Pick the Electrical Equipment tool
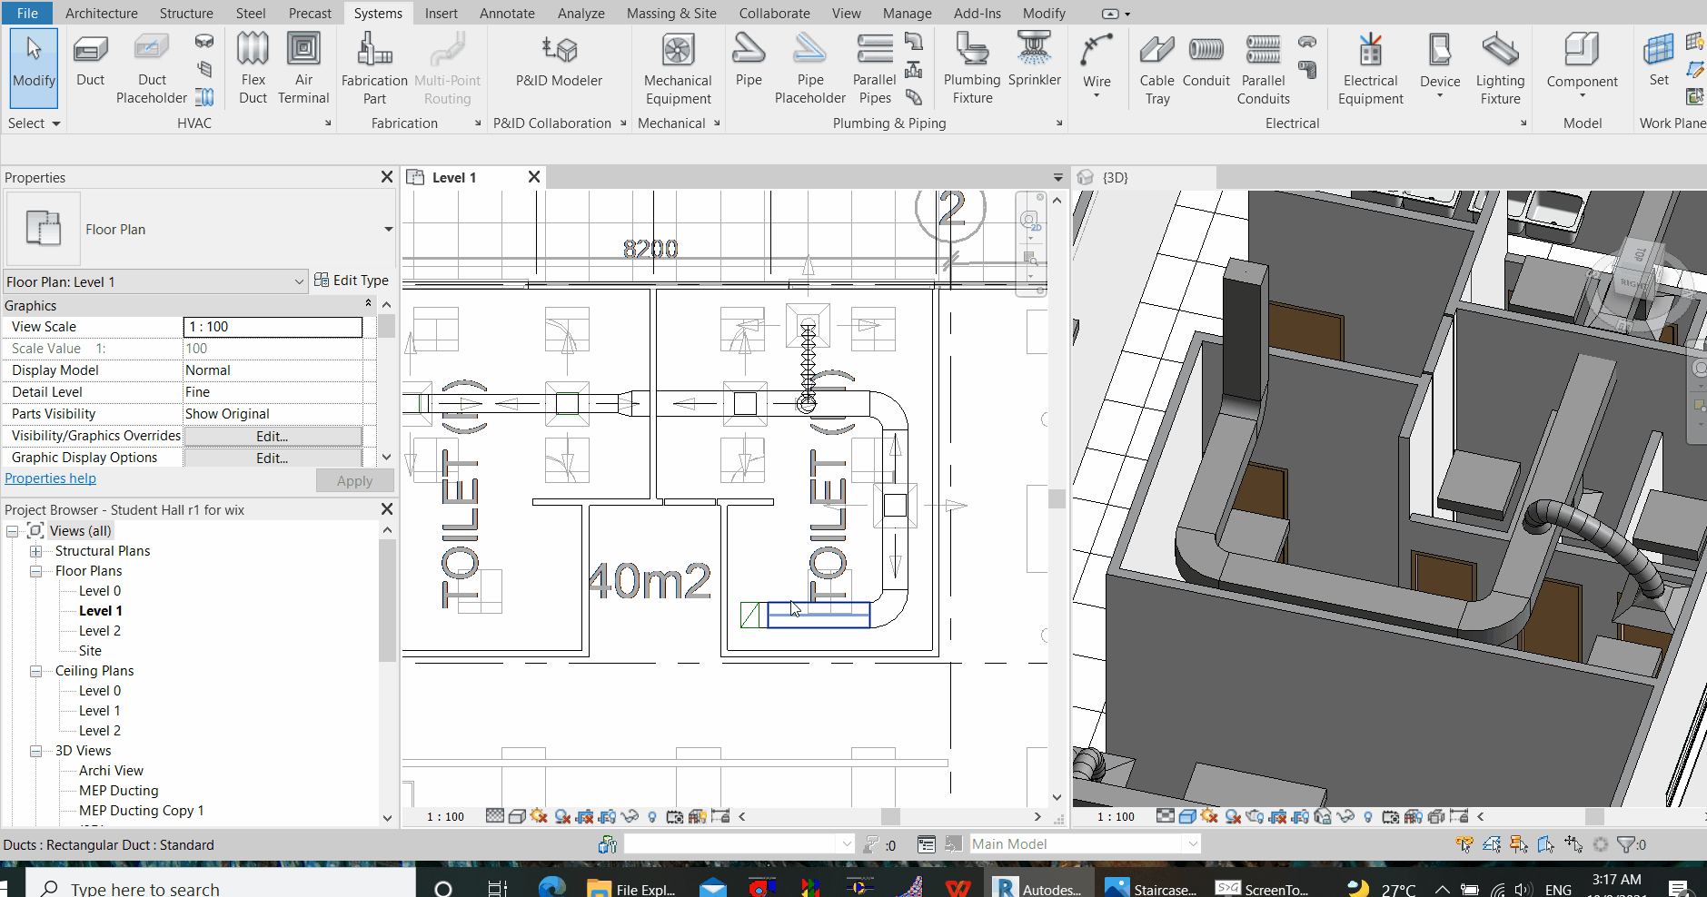This screenshot has height=897, width=1707. [1371, 69]
